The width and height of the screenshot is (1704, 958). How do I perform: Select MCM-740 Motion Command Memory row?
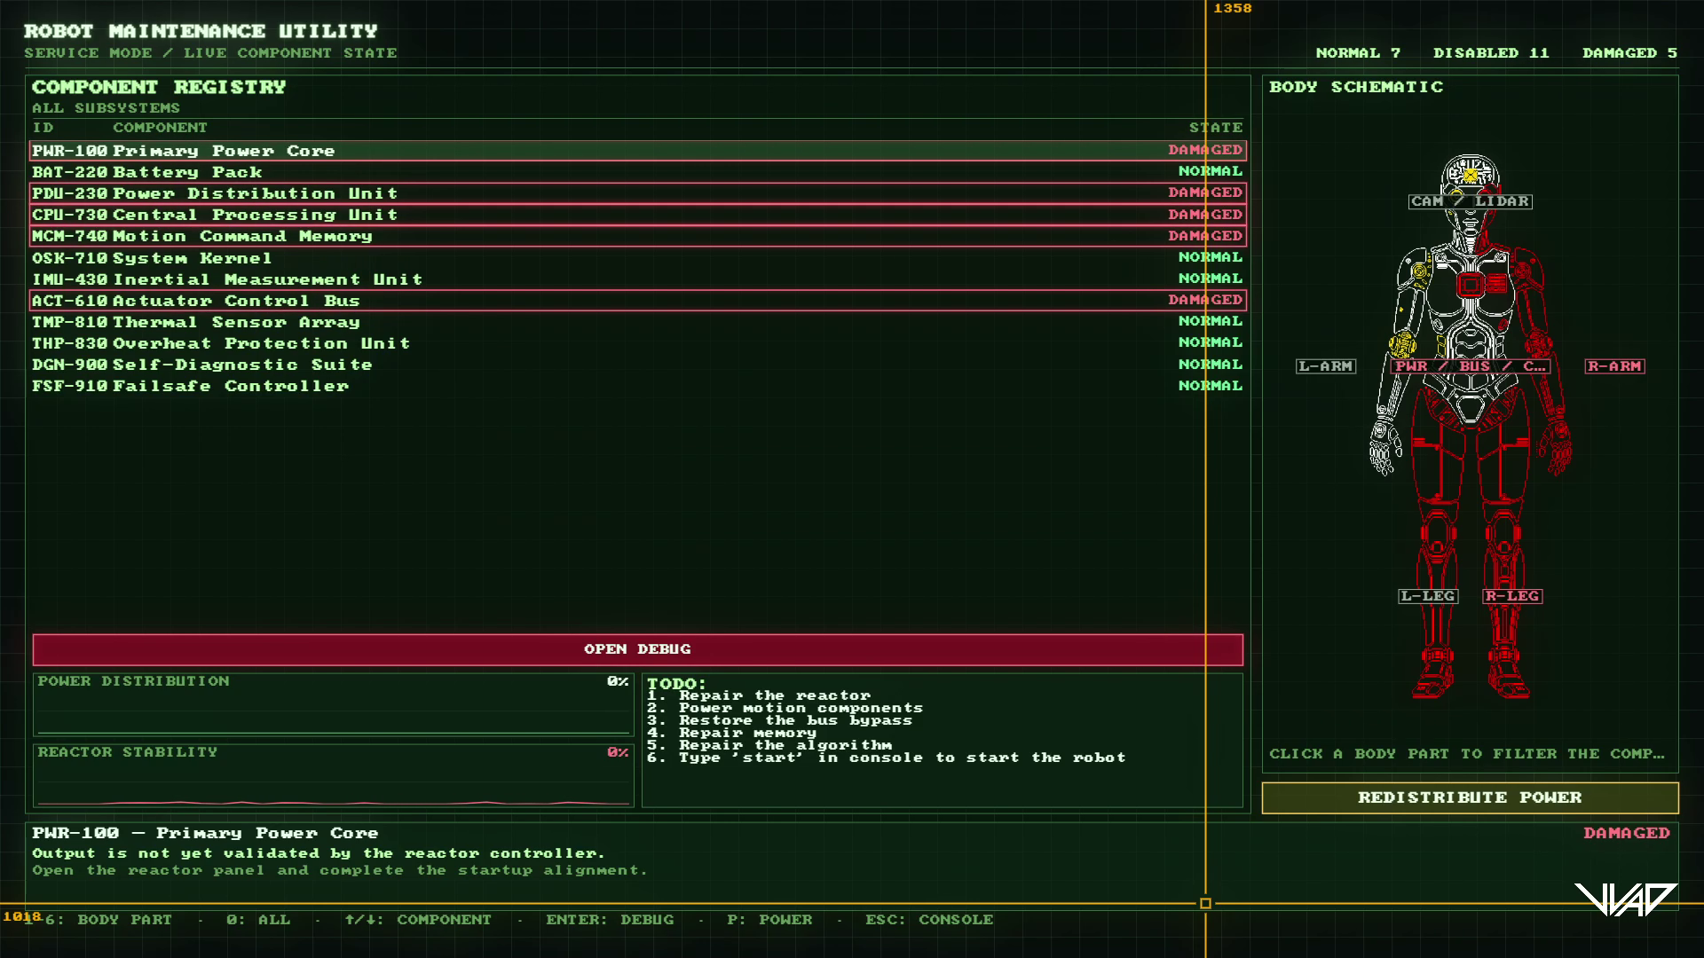(x=637, y=236)
